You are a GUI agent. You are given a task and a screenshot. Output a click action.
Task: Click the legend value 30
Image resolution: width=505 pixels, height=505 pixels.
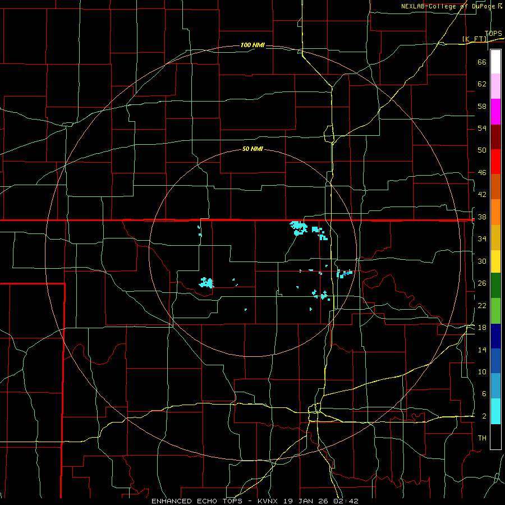[482, 261]
